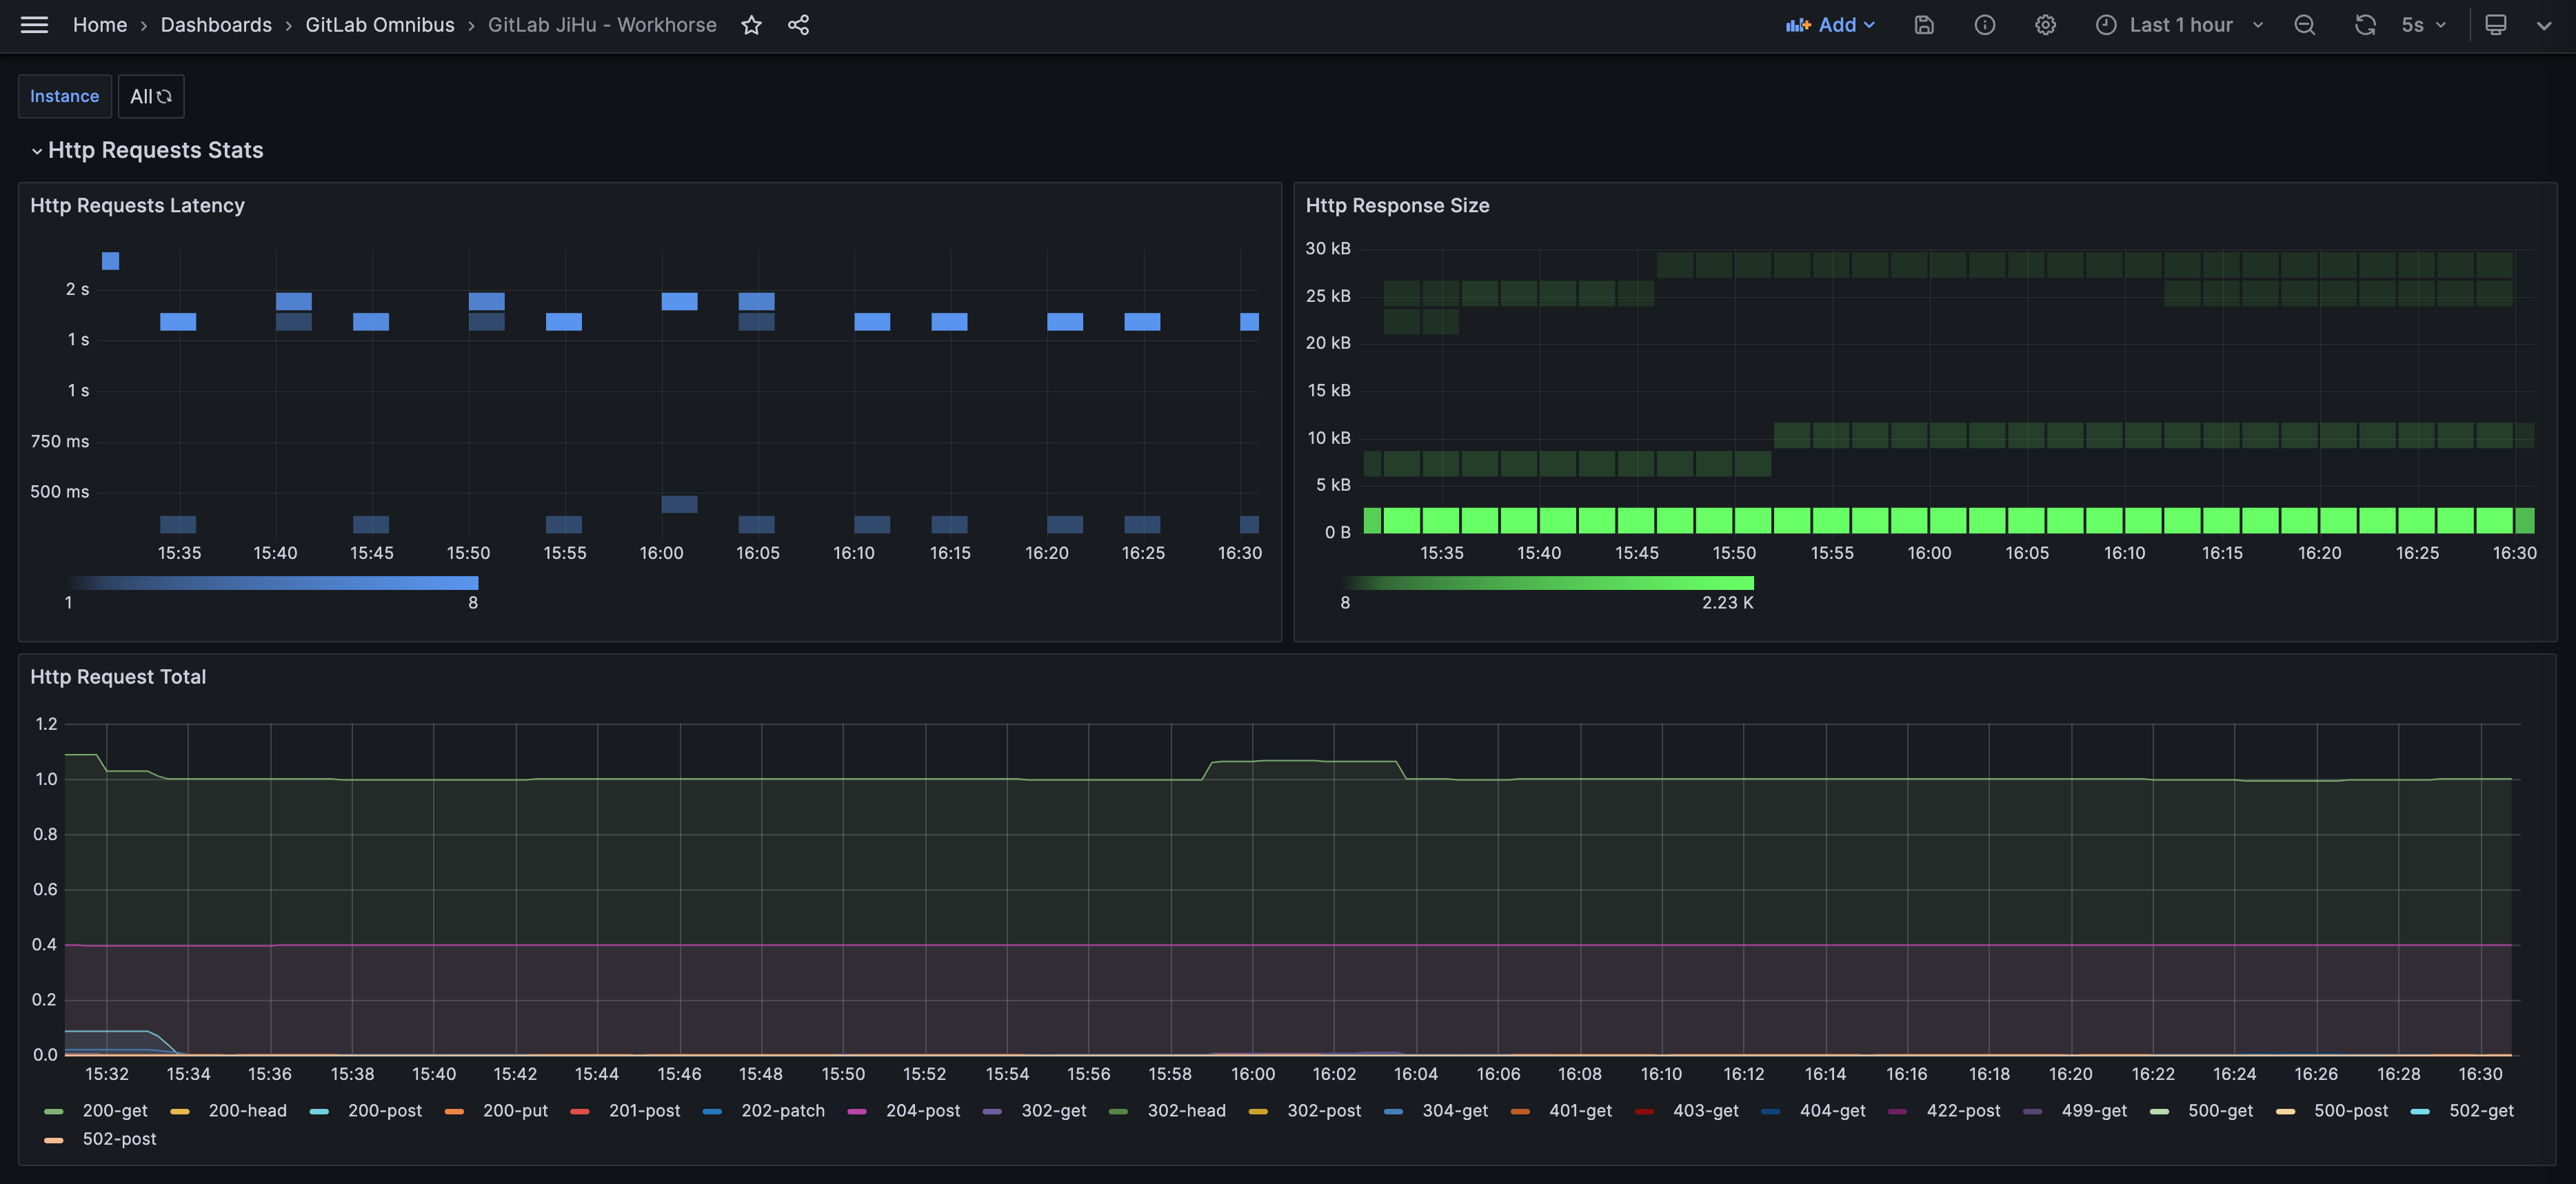
Task: Open the Instance variable All selector
Action: click(151, 97)
